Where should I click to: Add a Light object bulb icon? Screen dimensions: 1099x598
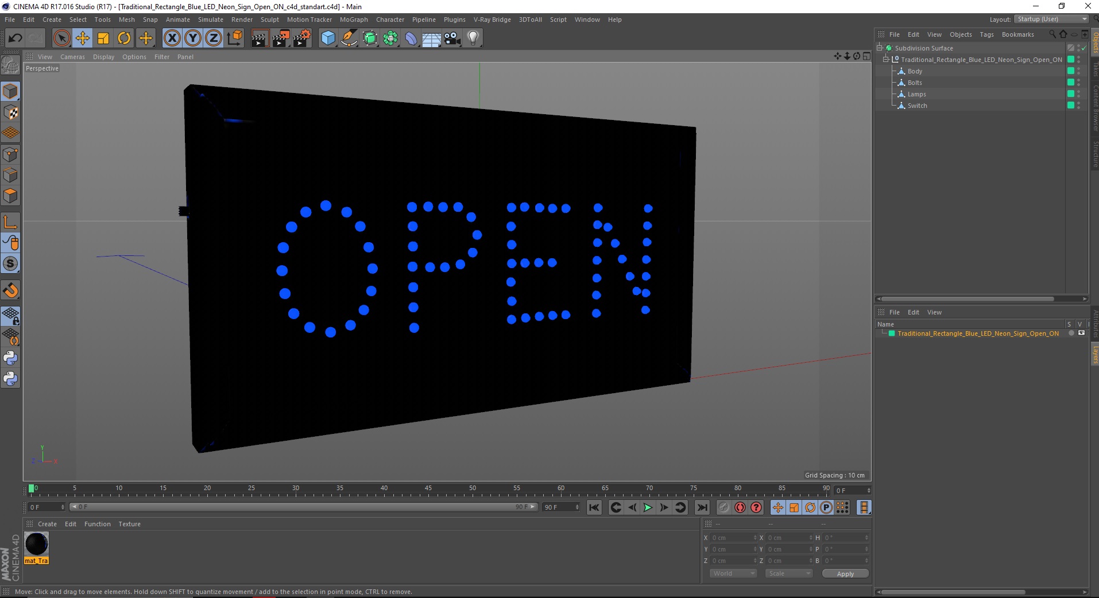coord(473,38)
